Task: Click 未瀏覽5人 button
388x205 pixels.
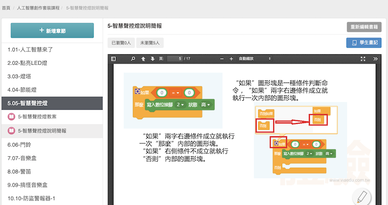Action: (x=150, y=43)
